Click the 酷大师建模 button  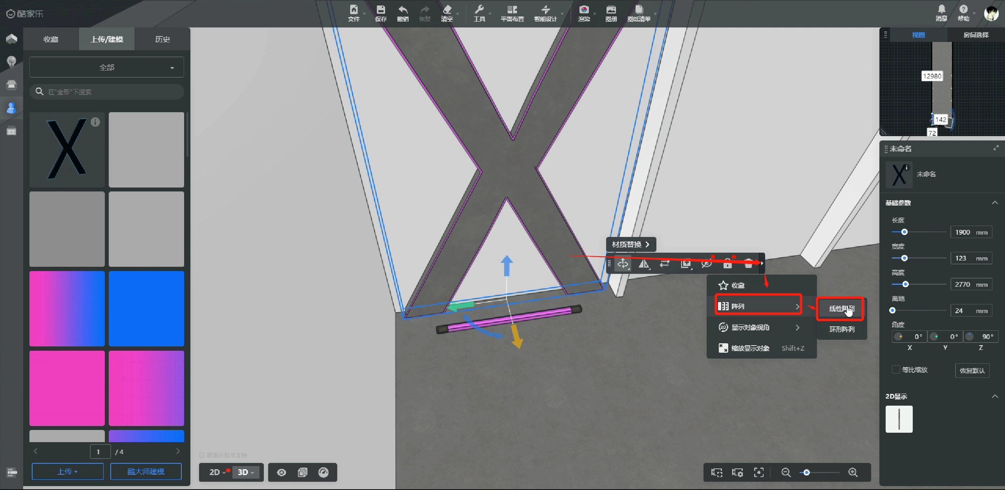(x=146, y=471)
